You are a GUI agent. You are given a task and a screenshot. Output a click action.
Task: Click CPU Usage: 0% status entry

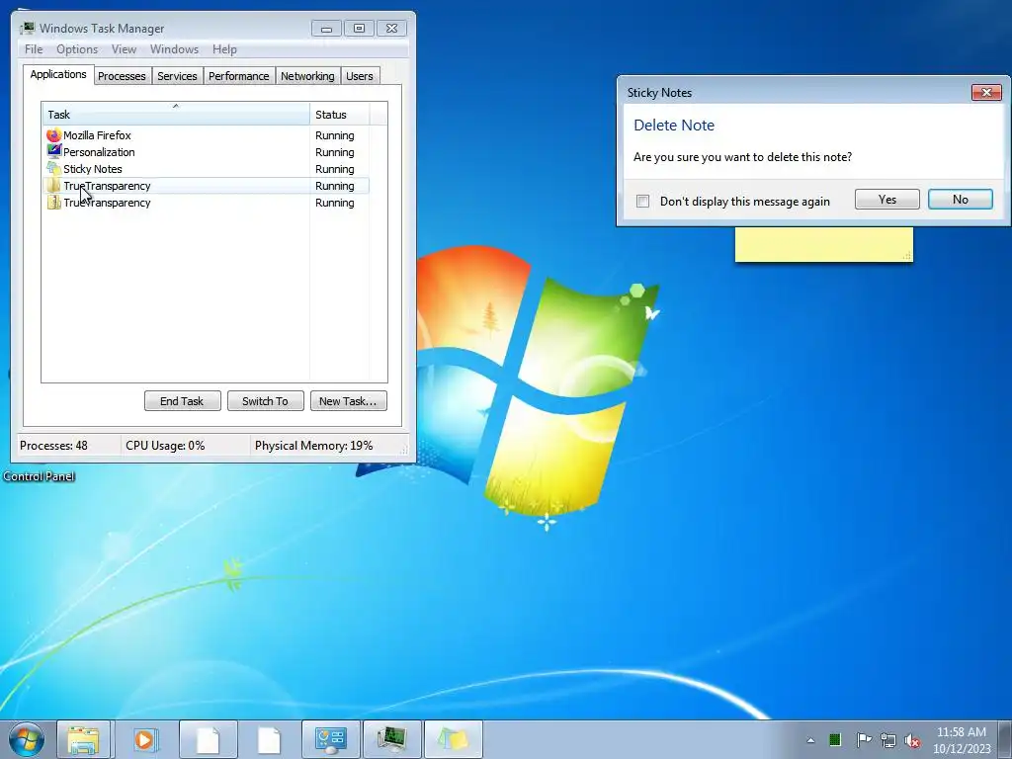[x=165, y=446]
